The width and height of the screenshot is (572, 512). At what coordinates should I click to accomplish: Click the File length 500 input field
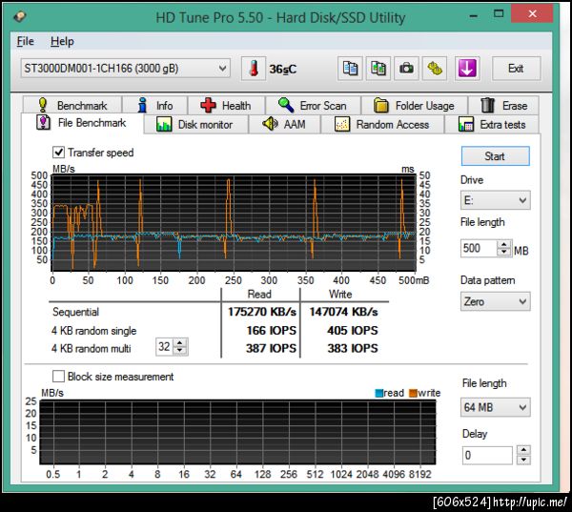coord(479,248)
